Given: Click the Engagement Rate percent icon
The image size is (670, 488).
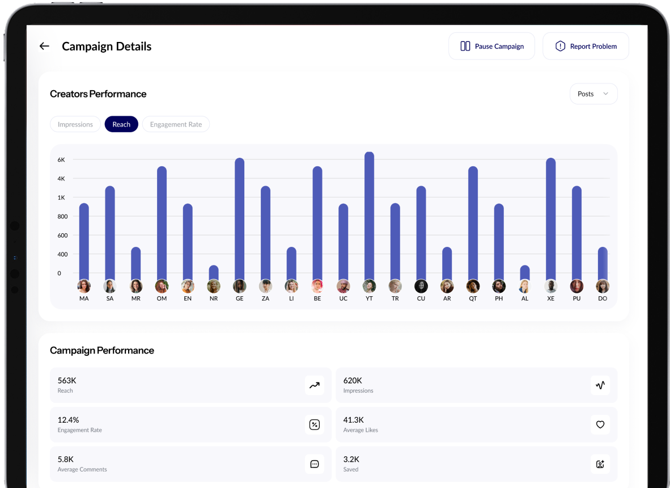Looking at the screenshot, I should click(315, 424).
